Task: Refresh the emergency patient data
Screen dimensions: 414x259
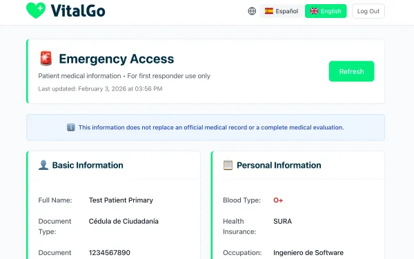Action: (x=351, y=71)
